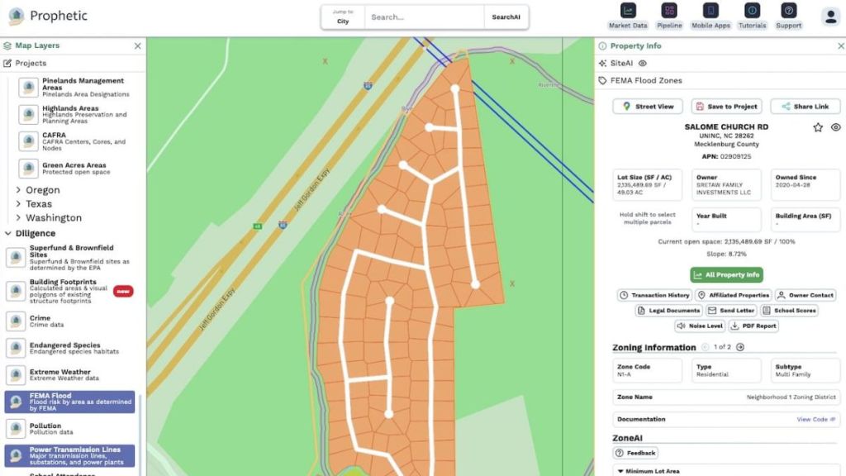Toggle parcel visibility eye next to star
The image size is (846, 476).
click(x=836, y=127)
